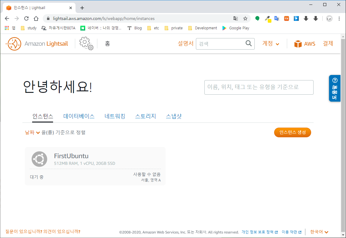The height and width of the screenshot is (238, 346).
Task: Click the browser address bar URL
Action: coord(104,18)
